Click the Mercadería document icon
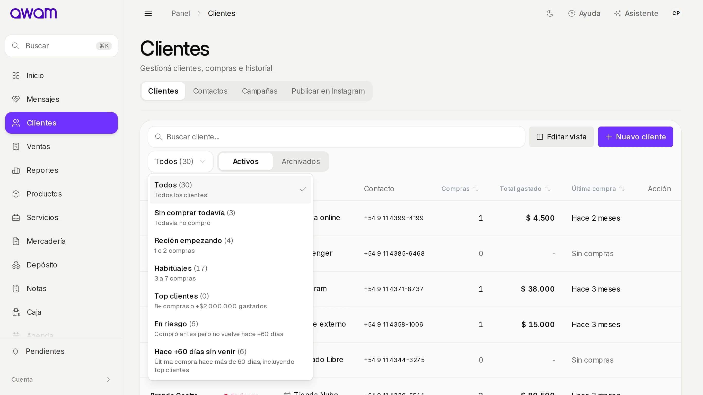703x395 pixels. [x=16, y=241]
